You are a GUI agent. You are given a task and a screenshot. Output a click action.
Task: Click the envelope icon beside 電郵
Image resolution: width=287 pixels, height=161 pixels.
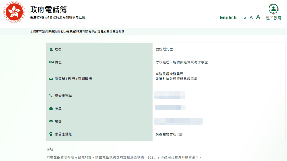[51, 121]
